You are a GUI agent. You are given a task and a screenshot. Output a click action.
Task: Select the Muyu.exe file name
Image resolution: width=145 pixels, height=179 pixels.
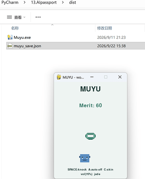pyautogui.click(x=22, y=38)
